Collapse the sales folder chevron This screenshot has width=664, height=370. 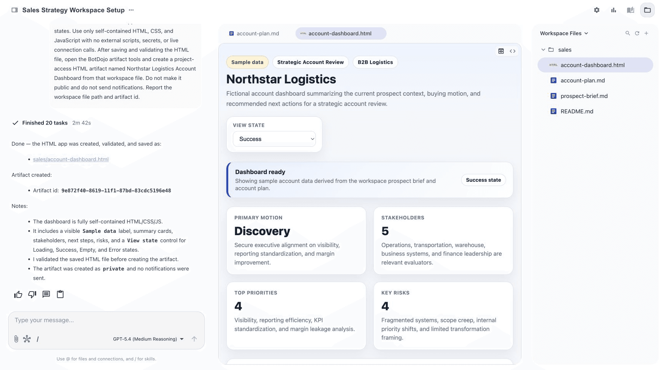[543, 50]
